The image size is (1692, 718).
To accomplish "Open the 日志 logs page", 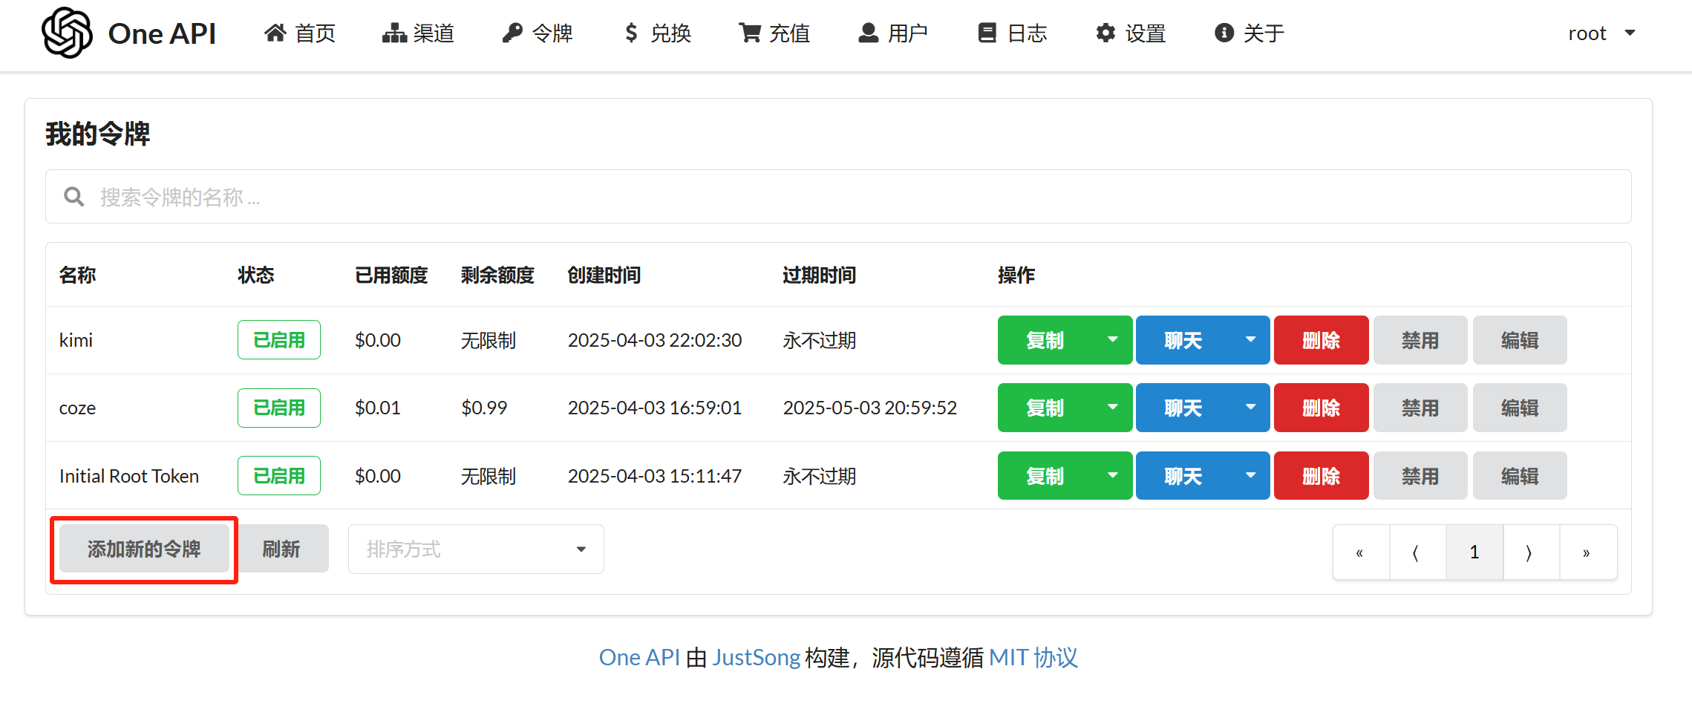I will (1012, 33).
